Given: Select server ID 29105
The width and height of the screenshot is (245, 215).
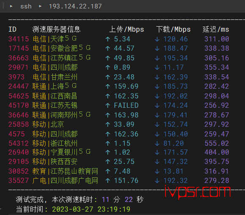Looking at the screenshot, I should coord(19,161).
